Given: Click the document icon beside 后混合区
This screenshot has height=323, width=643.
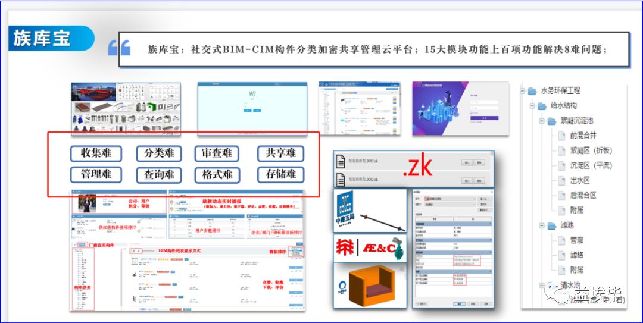Looking at the screenshot, I should [x=562, y=195].
